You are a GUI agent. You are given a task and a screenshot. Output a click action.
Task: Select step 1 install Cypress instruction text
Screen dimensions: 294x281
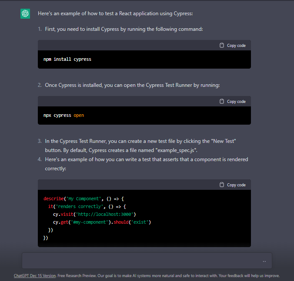click(124, 29)
